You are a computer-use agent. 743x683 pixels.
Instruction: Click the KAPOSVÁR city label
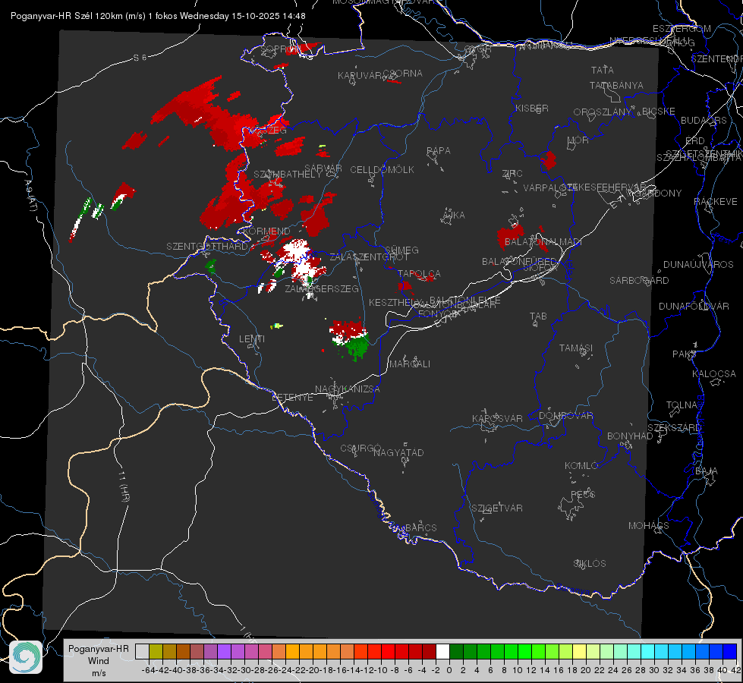click(x=497, y=418)
